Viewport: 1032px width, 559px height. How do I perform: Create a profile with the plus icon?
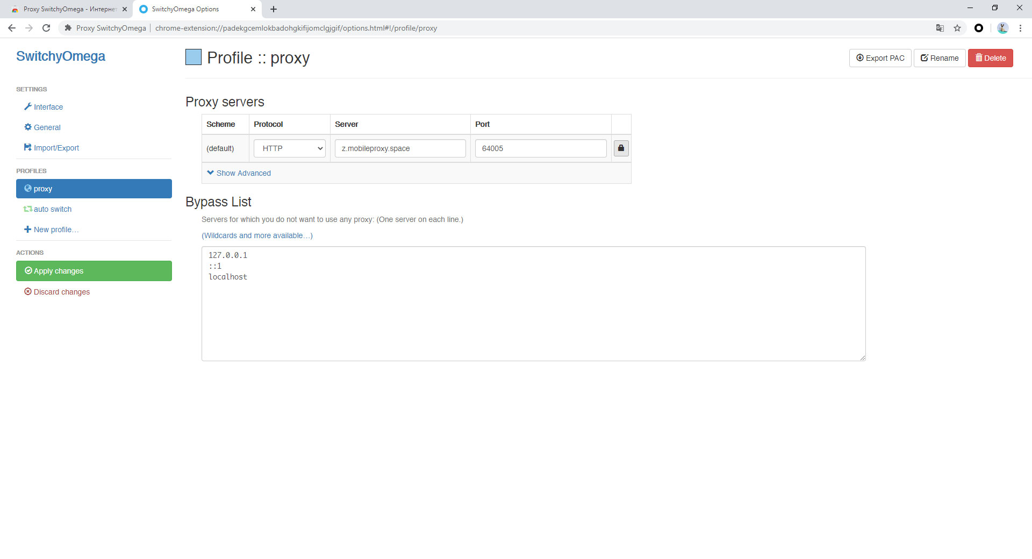[28, 230]
